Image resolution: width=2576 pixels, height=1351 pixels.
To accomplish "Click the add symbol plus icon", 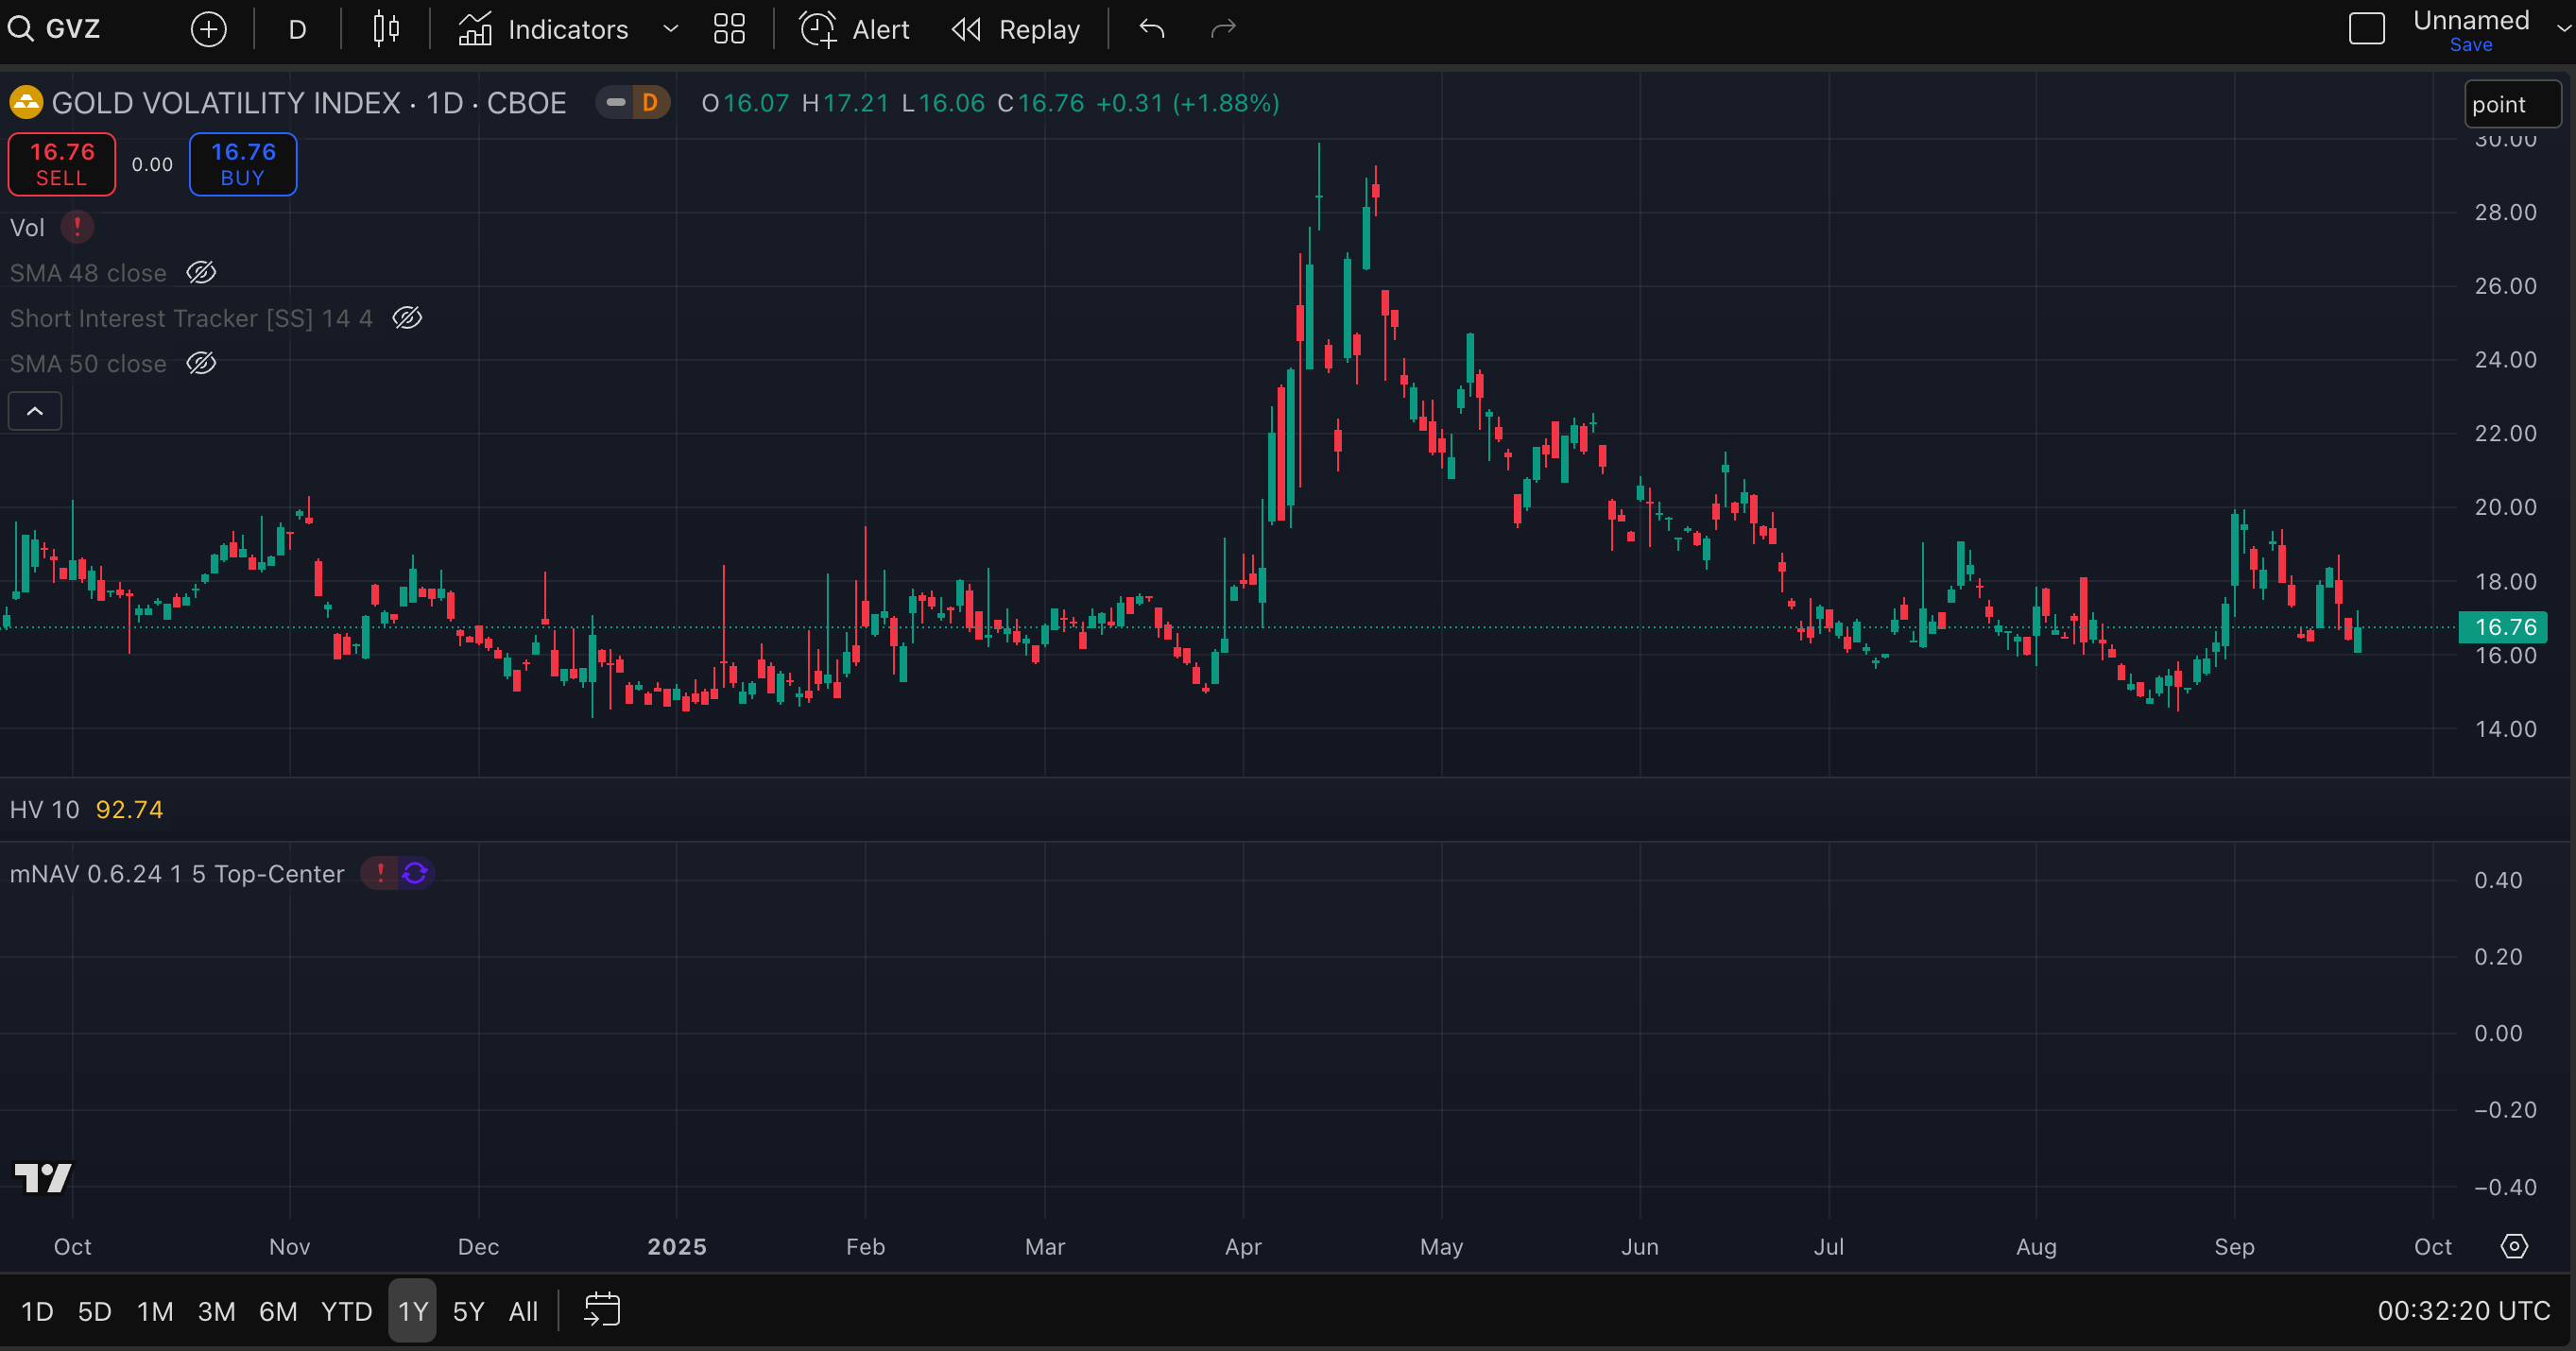I will [x=208, y=29].
